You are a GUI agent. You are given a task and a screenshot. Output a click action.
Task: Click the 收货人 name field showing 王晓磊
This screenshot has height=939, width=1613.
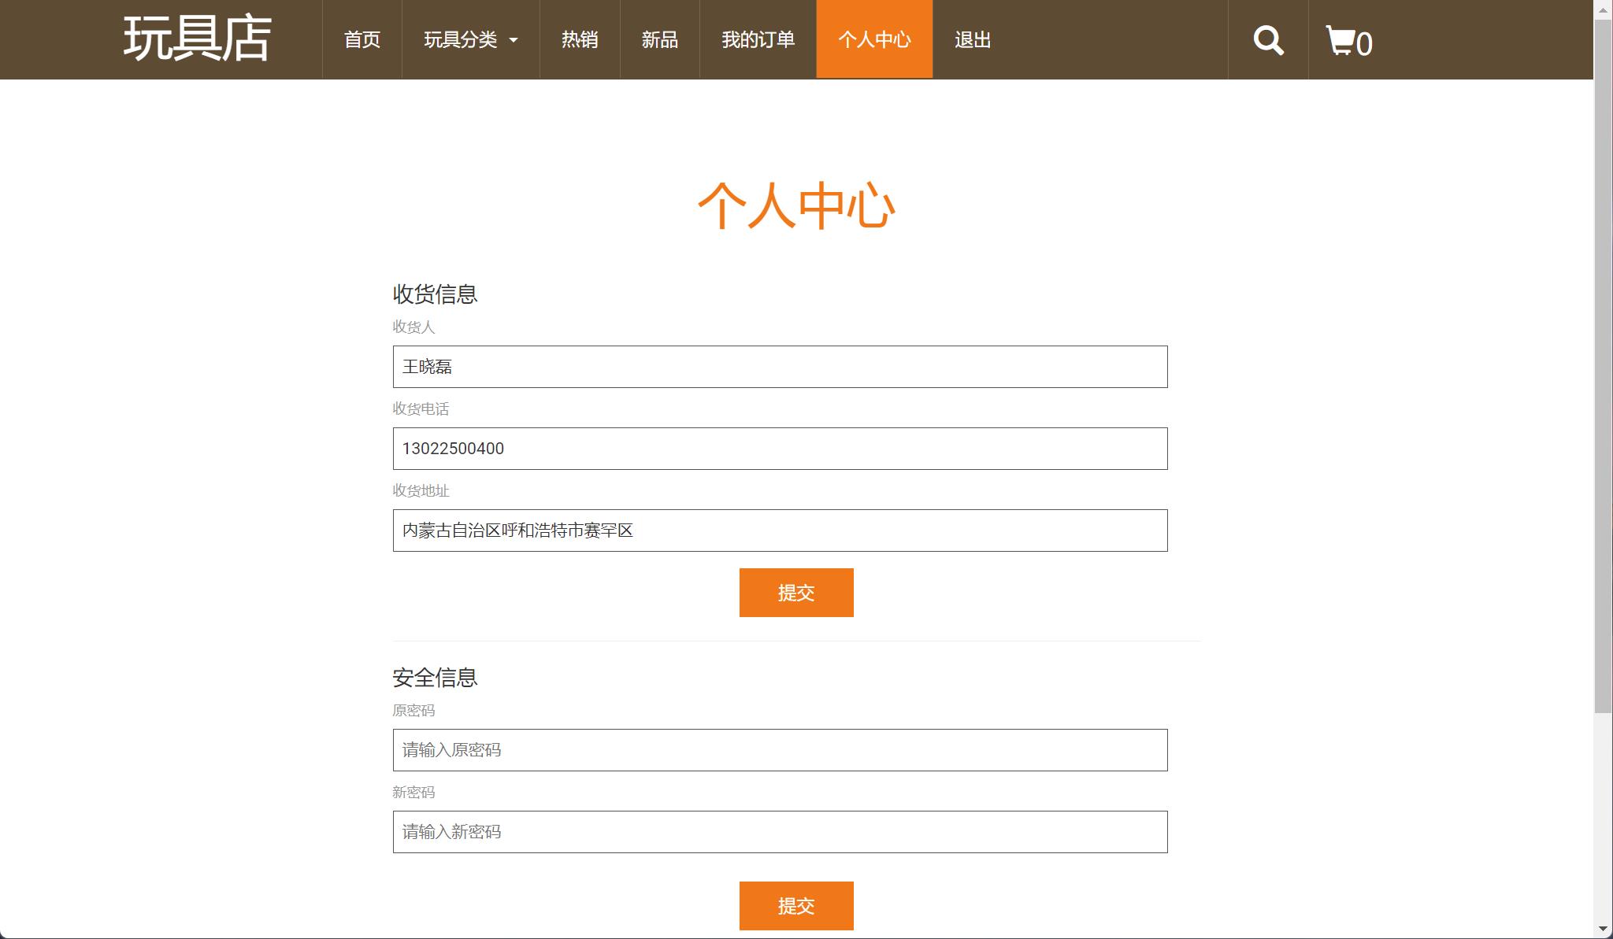coord(780,367)
